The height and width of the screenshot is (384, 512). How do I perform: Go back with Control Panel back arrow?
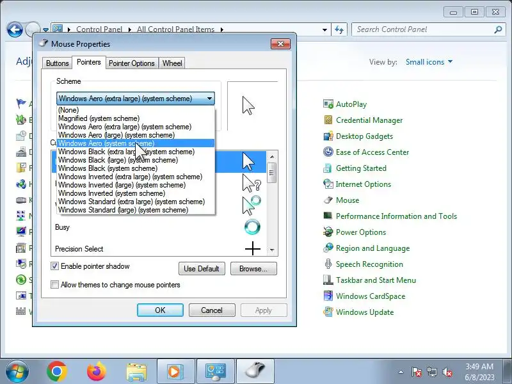(15, 29)
